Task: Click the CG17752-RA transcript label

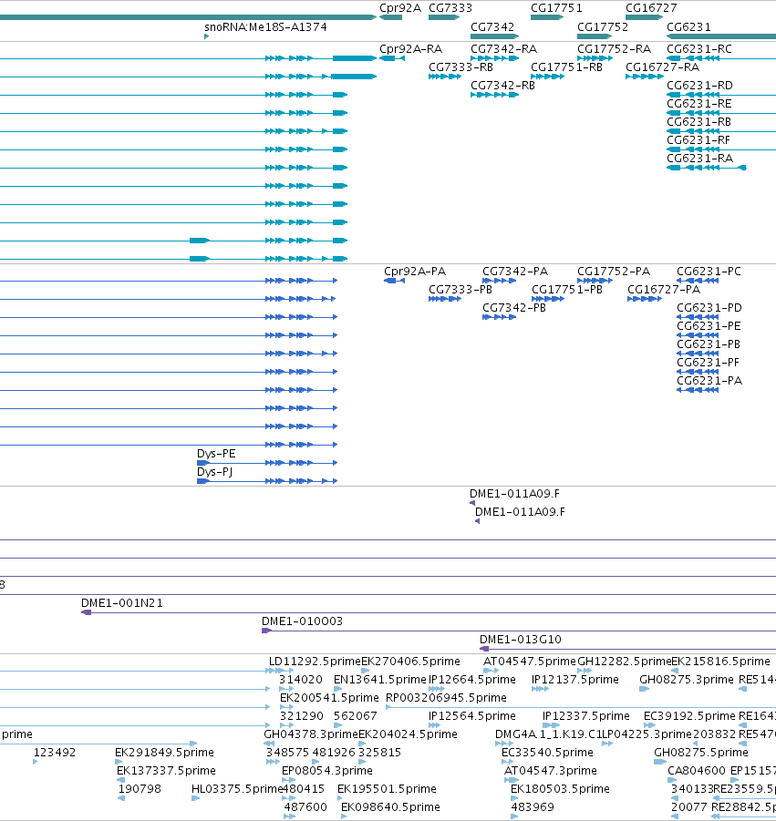Action: click(614, 48)
